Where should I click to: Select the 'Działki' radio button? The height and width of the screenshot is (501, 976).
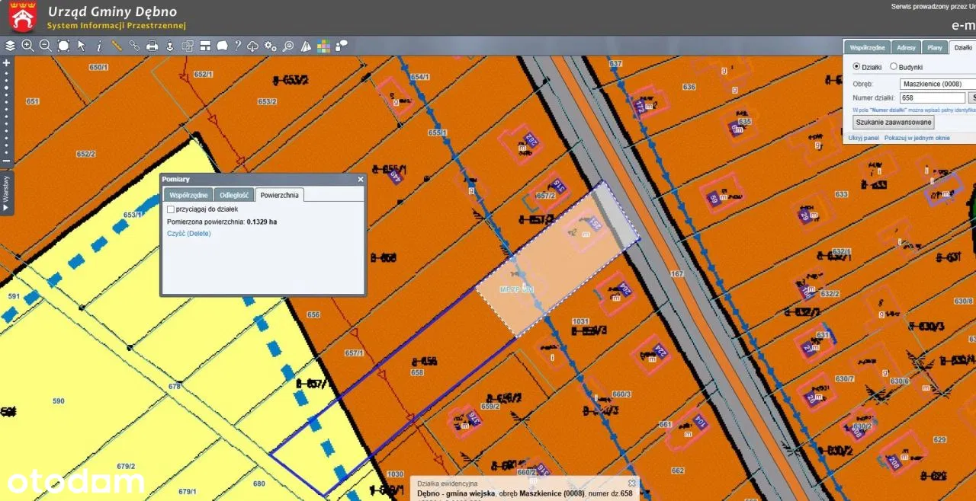click(856, 67)
